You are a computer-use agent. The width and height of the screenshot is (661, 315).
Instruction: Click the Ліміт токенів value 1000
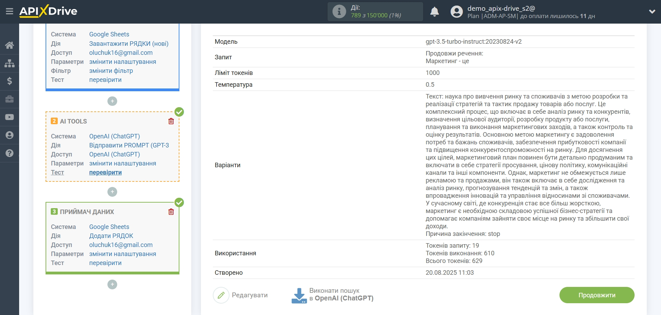[x=433, y=73]
